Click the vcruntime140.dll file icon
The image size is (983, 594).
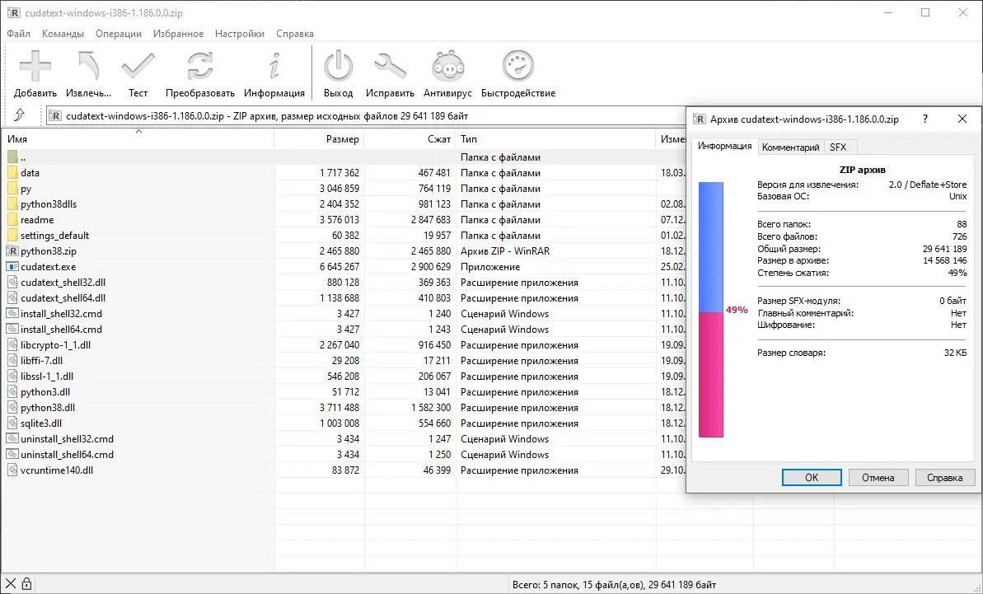click(12, 470)
